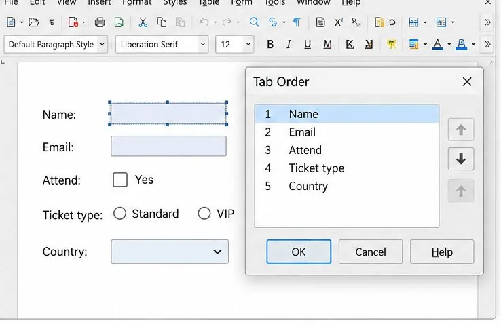Image resolution: width=501 pixels, height=327 pixels.
Task: Open the Form menu
Action: click(x=242, y=3)
